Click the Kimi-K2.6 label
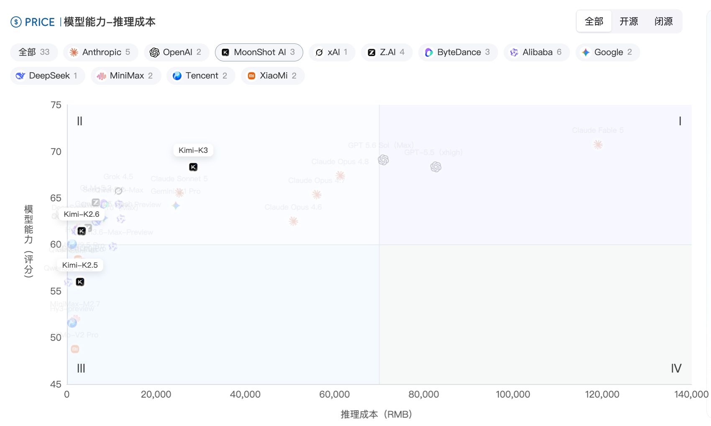 point(82,214)
